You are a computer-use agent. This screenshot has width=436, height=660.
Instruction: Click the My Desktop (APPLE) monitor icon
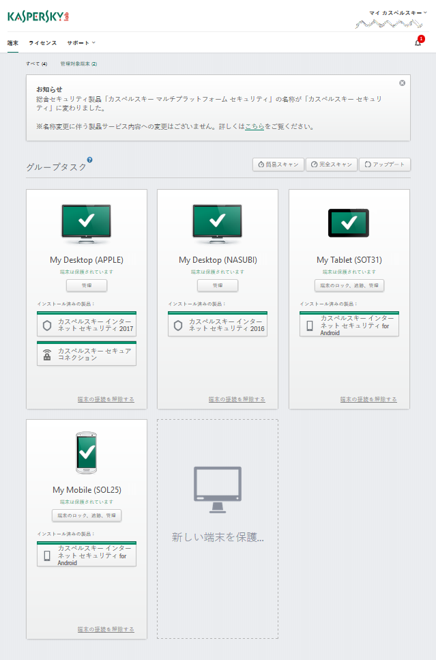86,223
